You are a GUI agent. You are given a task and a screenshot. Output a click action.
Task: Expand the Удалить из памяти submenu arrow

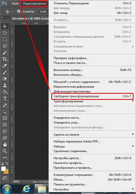tap(133, 134)
